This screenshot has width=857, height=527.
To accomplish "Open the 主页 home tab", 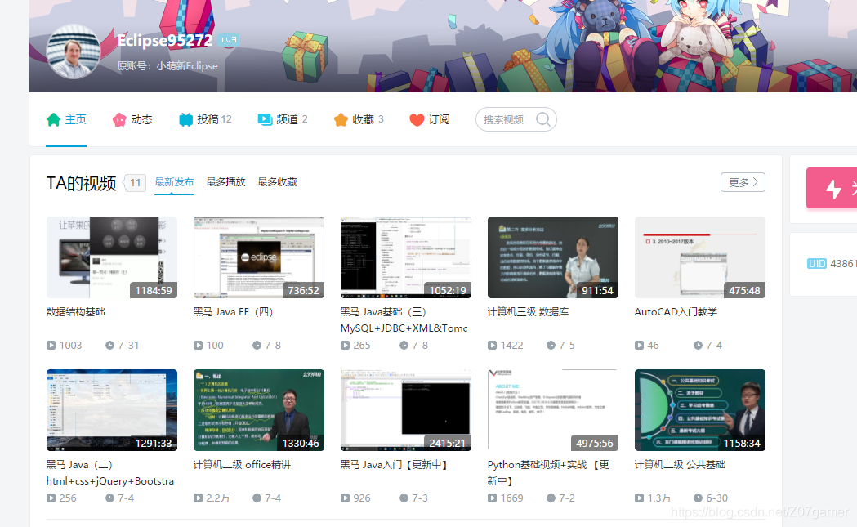I will (66, 120).
